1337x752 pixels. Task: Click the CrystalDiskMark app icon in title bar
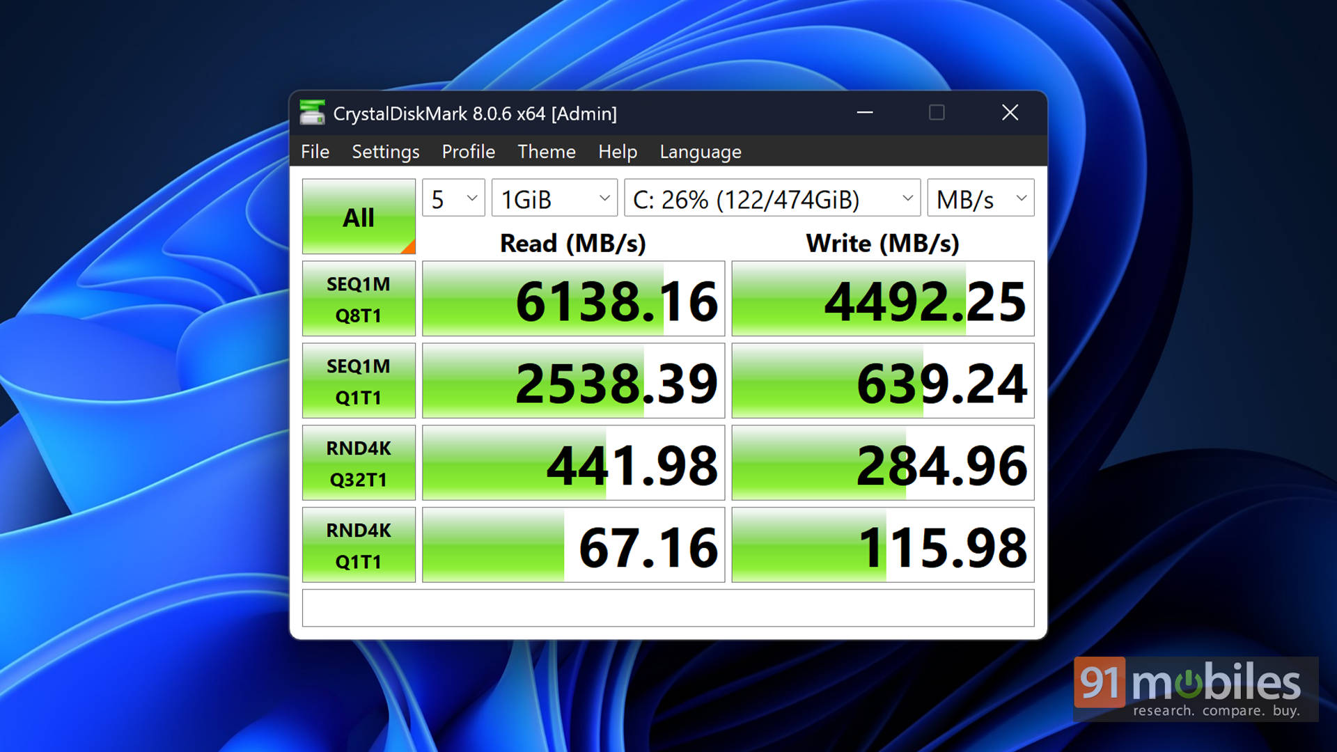[x=312, y=113]
